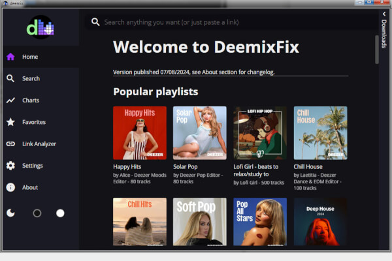Viewport: 392px width, 261px height.
Task: Click the magnifier icon in search bar
Action: [x=95, y=22]
